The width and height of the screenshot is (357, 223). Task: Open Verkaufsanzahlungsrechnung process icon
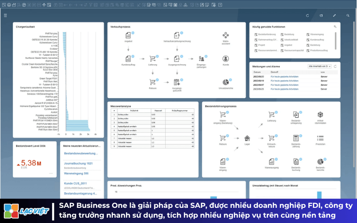177,35
